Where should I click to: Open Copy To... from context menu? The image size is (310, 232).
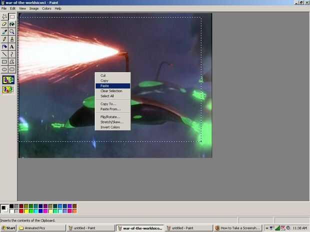pos(112,104)
